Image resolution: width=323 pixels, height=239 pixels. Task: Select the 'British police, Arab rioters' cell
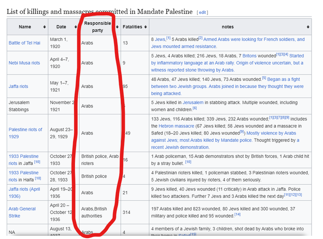[100, 160]
